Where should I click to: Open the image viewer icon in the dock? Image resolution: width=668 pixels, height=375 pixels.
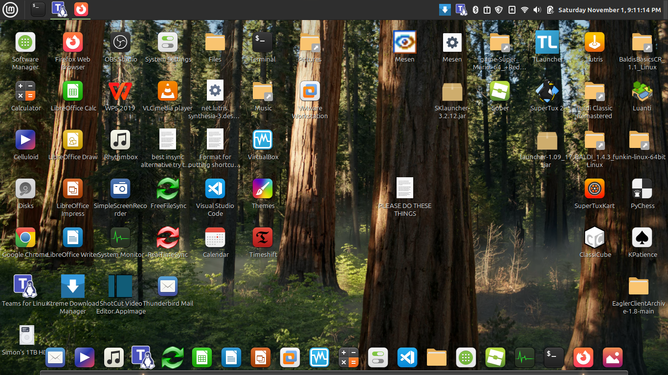(612, 357)
